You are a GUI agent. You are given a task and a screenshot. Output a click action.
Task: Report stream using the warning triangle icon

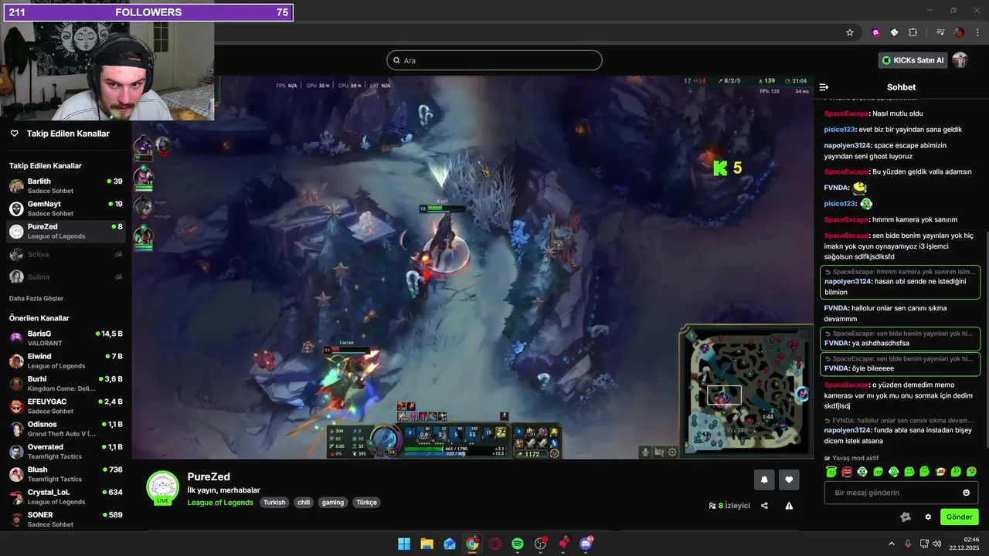[789, 506]
